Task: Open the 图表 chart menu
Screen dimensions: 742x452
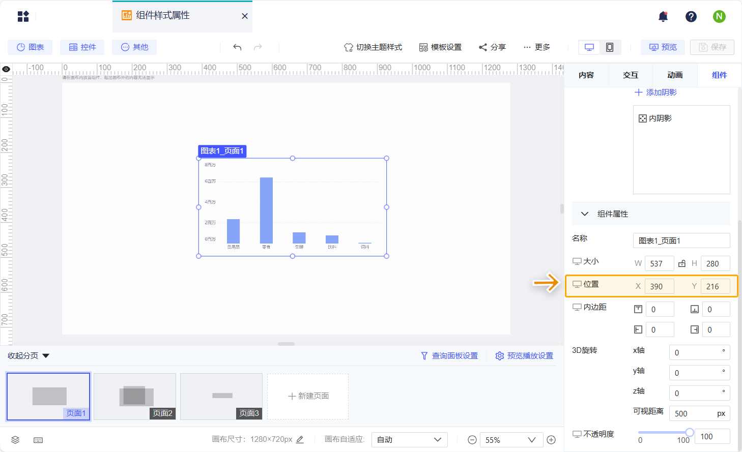Action: [31, 47]
